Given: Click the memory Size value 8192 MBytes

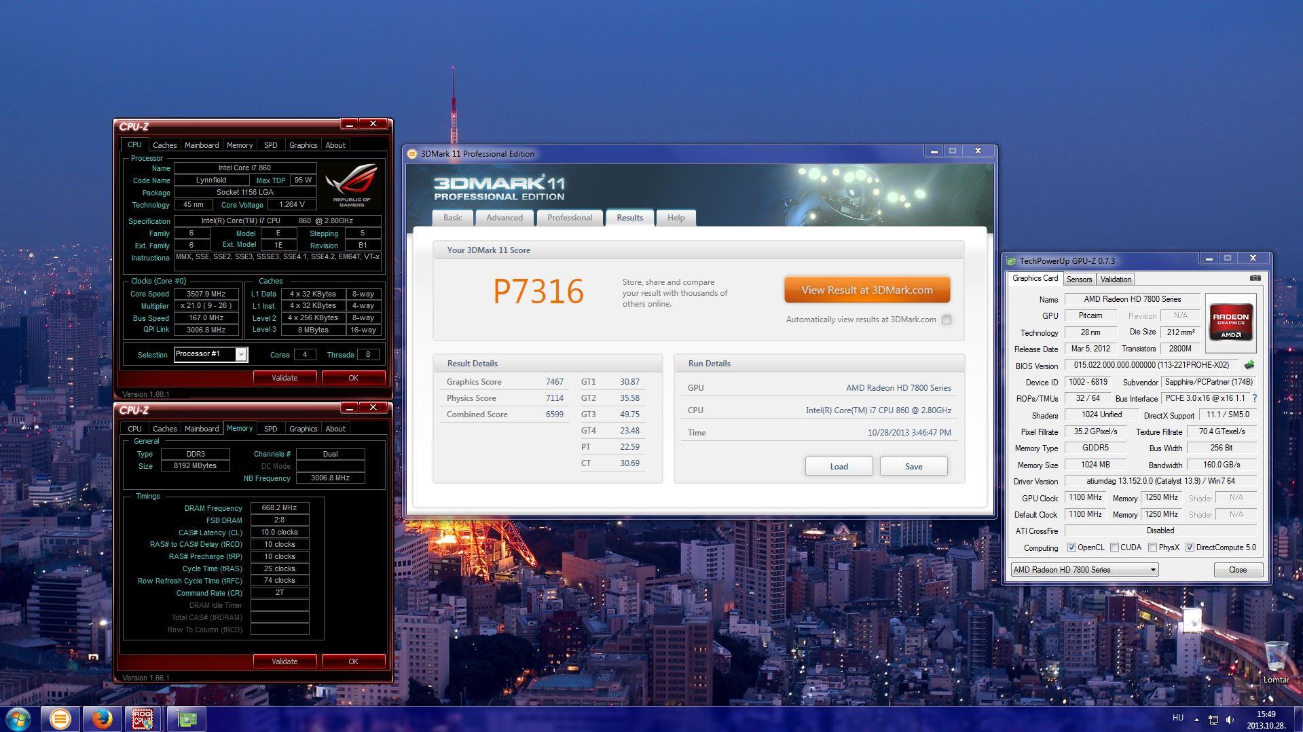Looking at the screenshot, I should tap(195, 466).
